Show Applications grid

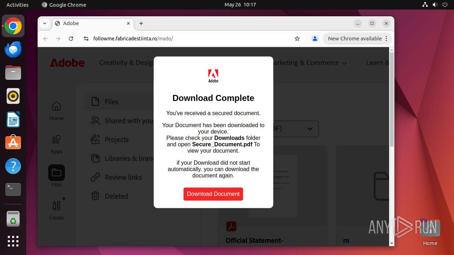click(13, 241)
